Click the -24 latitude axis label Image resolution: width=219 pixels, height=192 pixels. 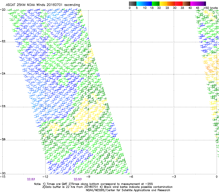click(x=3, y=73)
